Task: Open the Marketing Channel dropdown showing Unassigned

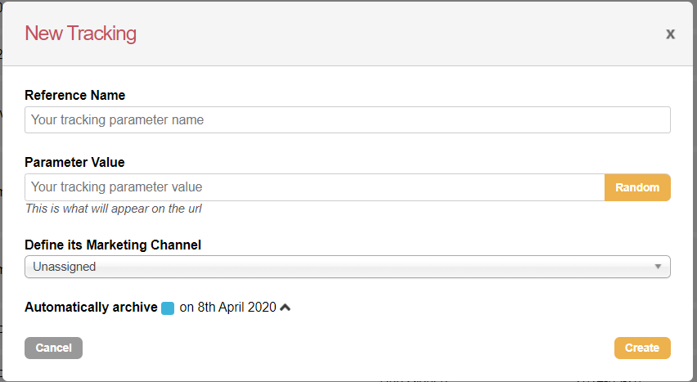Action: click(347, 267)
